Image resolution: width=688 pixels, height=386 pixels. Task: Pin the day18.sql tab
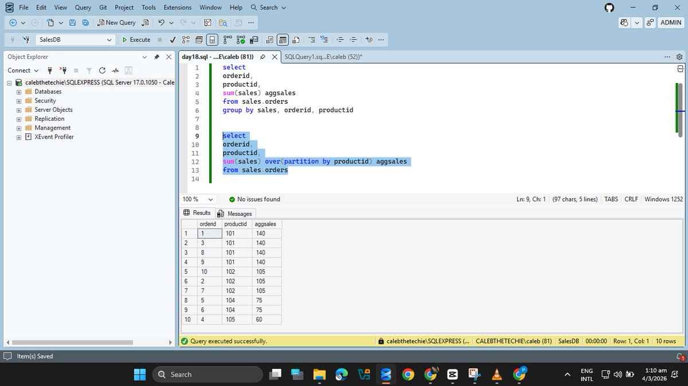click(x=262, y=57)
